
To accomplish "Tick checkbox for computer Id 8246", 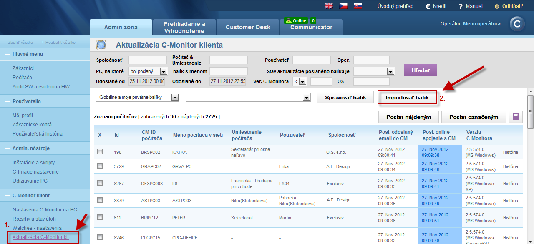I will point(100,237).
